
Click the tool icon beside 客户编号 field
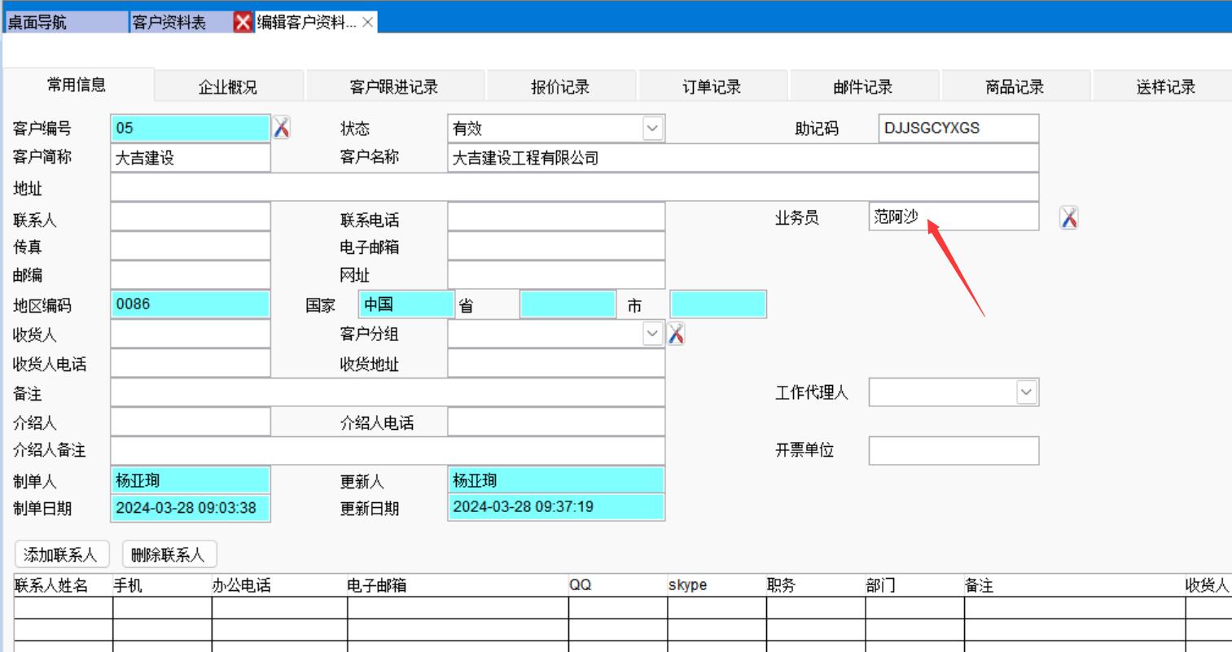tap(281, 128)
